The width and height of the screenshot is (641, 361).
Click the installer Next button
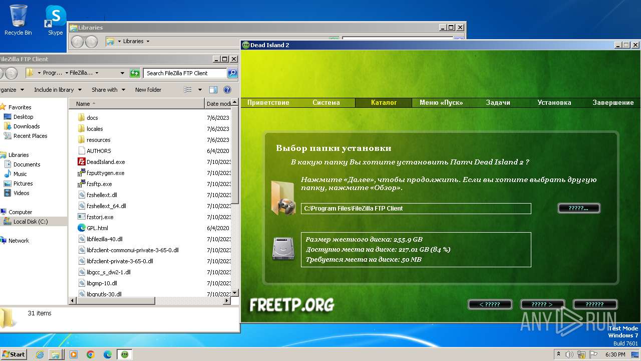[542, 304]
